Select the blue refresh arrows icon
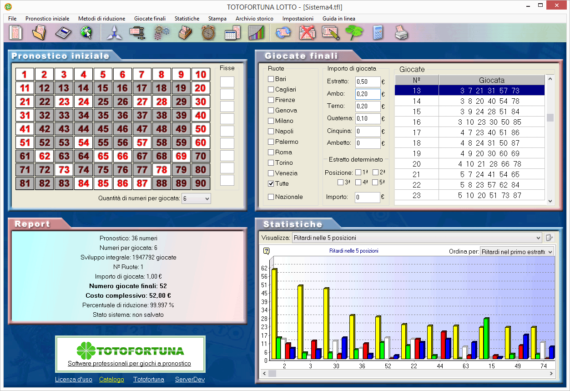 point(282,32)
